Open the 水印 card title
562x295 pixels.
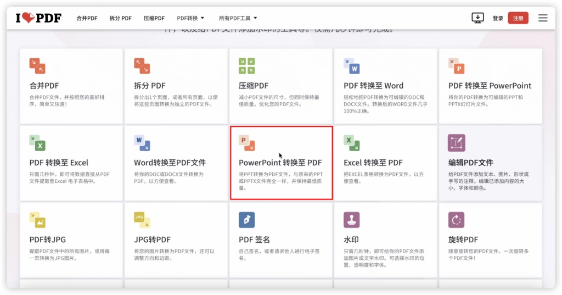click(351, 240)
